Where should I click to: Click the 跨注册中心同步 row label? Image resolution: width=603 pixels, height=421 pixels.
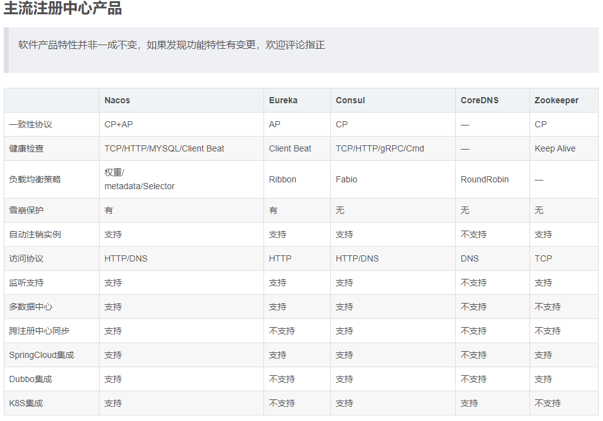coord(39,331)
